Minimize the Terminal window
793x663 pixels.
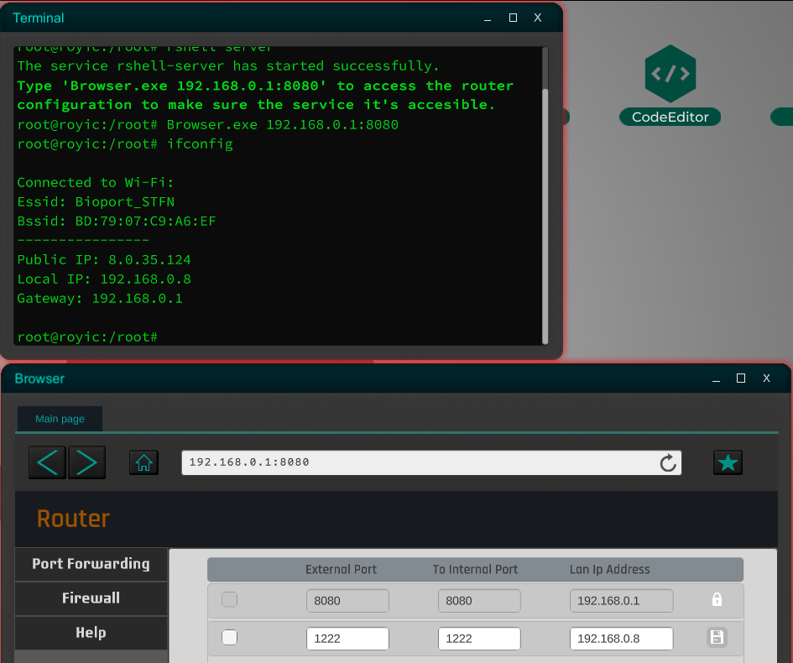tap(488, 18)
